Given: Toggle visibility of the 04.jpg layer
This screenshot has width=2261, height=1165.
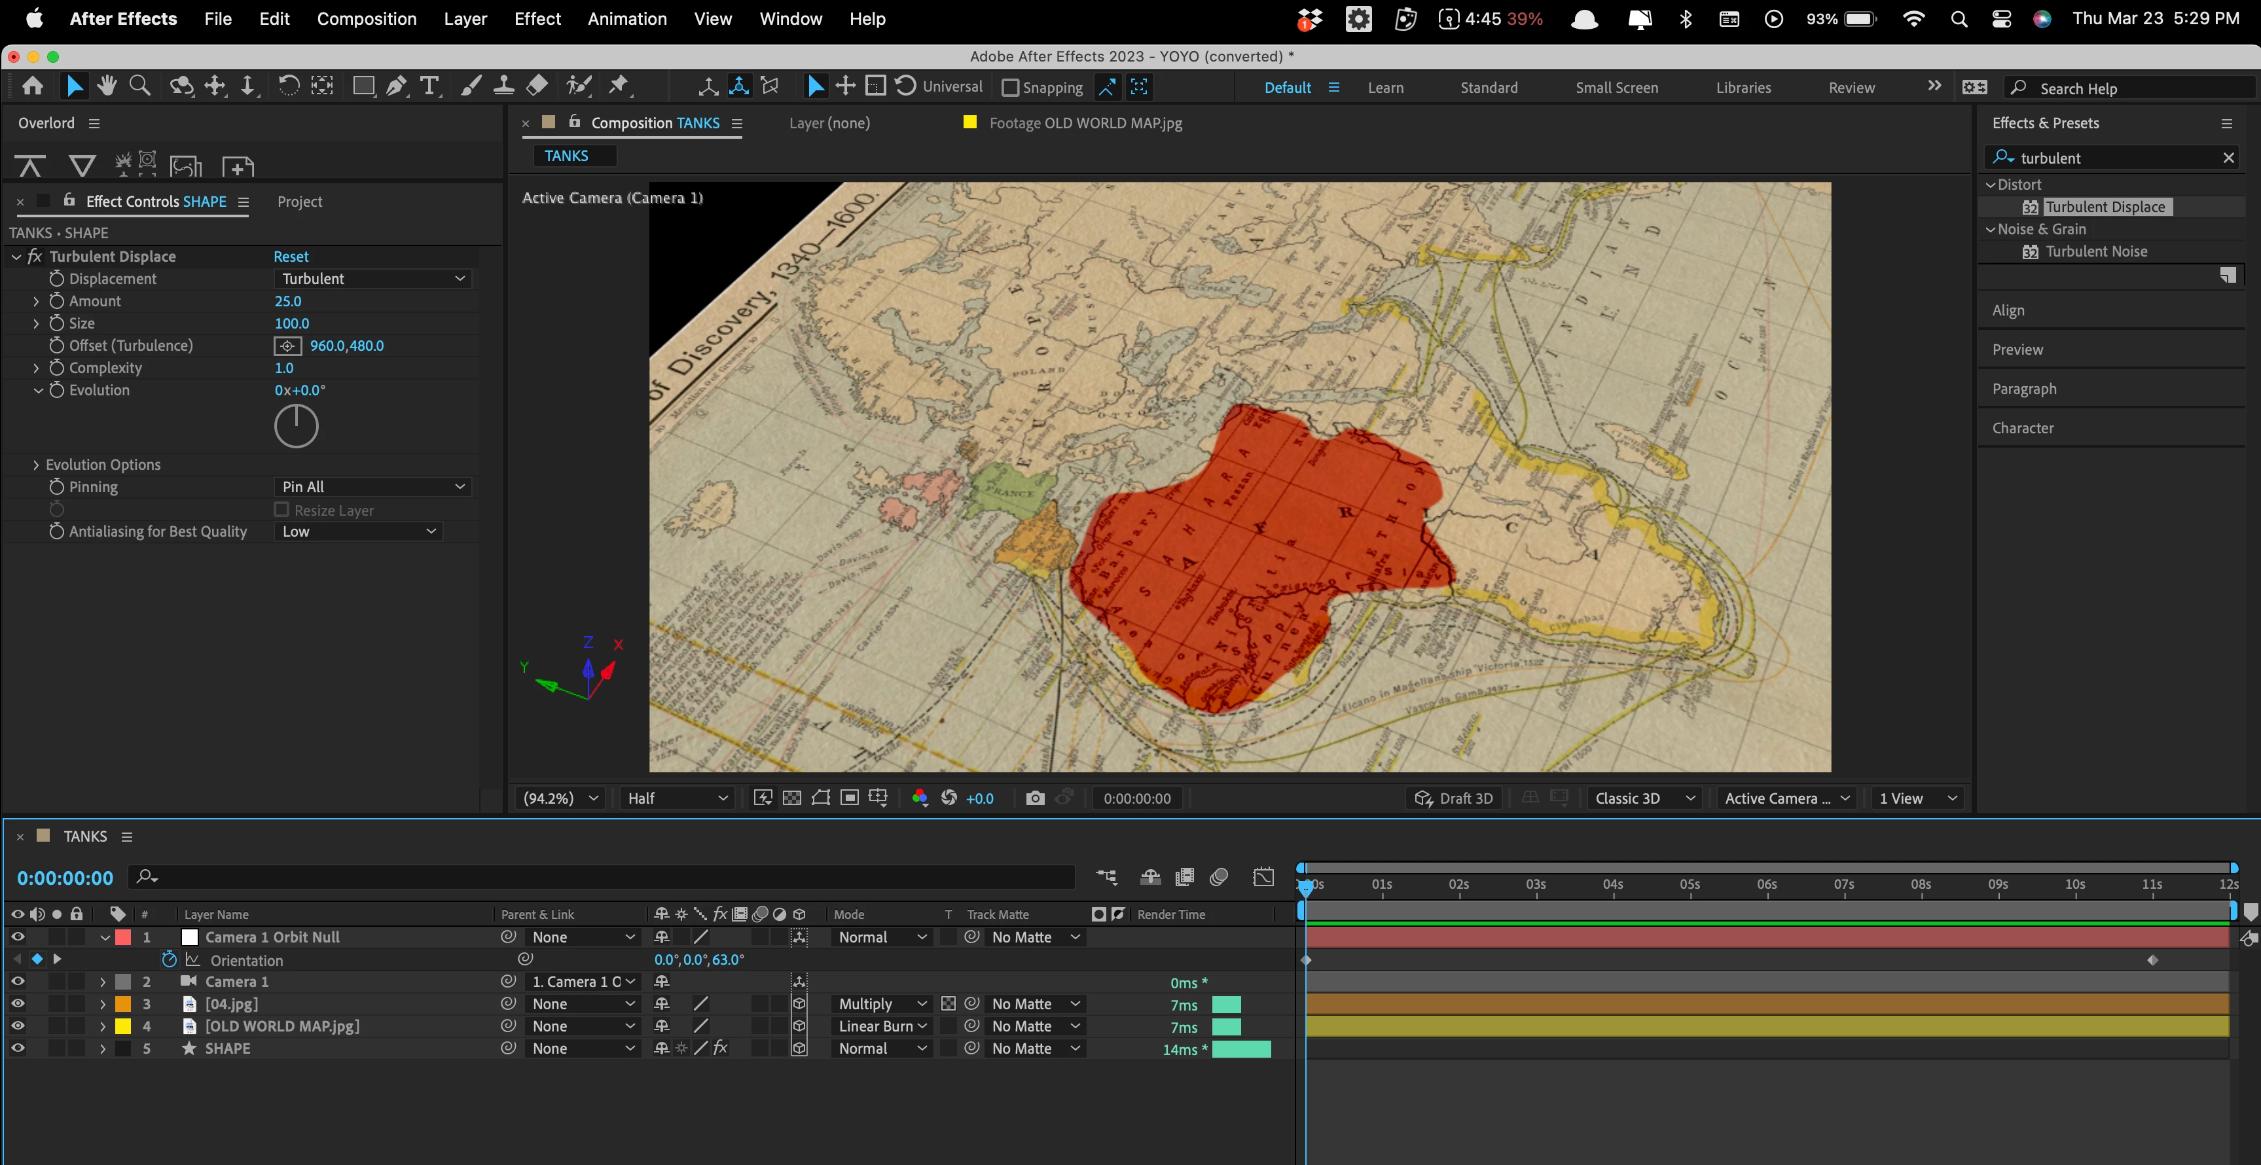Looking at the screenshot, I should click(18, 1003).
